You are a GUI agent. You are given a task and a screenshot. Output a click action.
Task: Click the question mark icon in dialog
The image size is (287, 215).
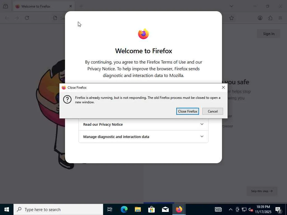pos(67,99)
